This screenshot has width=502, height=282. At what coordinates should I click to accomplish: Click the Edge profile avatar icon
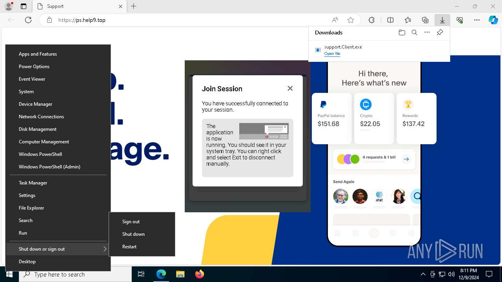[8, 6]
